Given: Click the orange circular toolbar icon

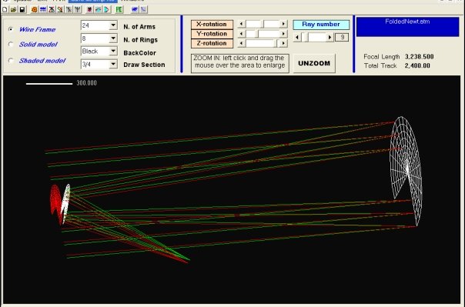Looking at the screenshot, I should click(34, 9).
